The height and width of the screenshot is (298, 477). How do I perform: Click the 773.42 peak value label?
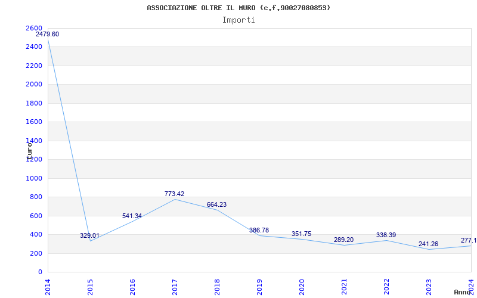click(x=174, y=194)
